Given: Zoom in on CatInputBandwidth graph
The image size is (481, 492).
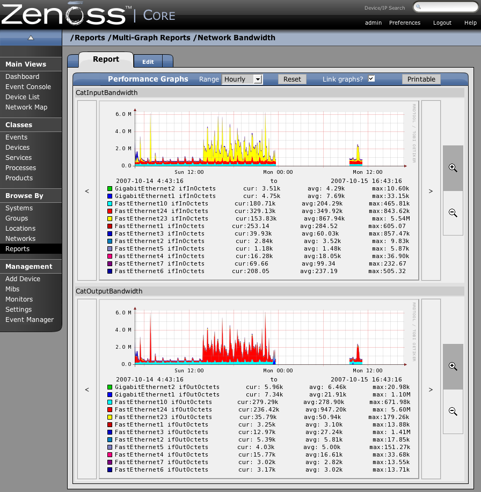Looking at the screenshot, I should [453, 168].
